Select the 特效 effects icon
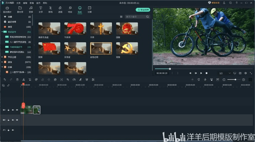255x142 pixels. point(70,9)
